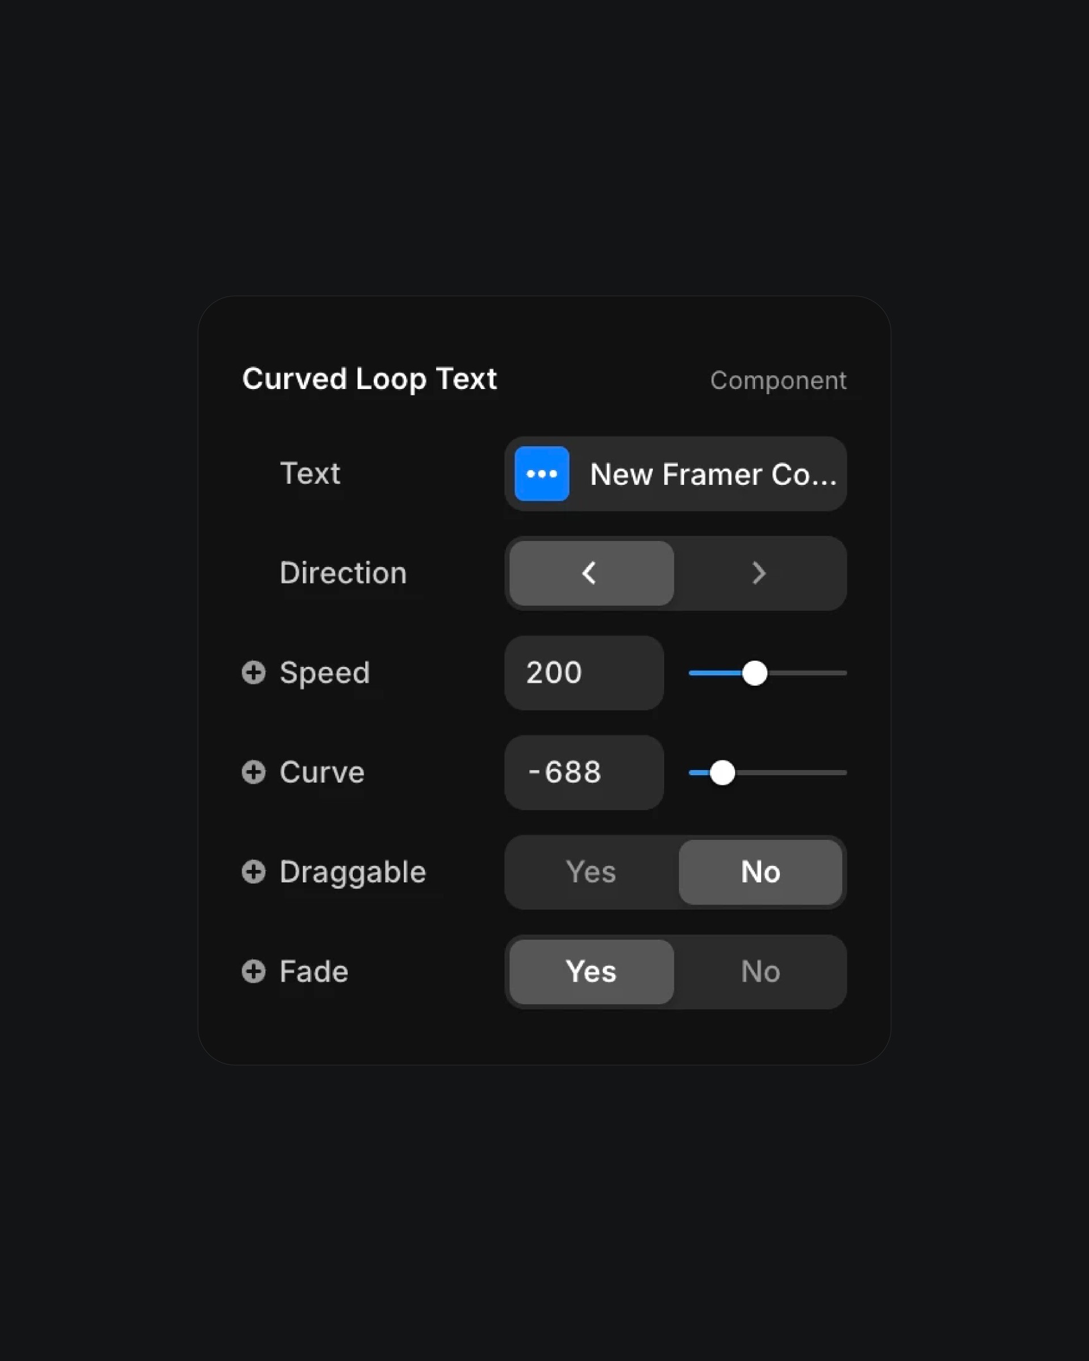Click the Speed slider handle
Viewport: 1089px width, 1361px height.
point(754,673)
